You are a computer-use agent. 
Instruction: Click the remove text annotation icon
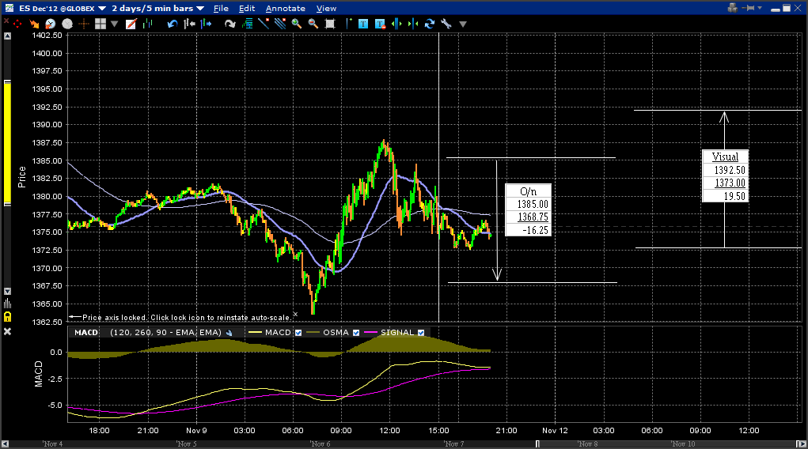381,24
